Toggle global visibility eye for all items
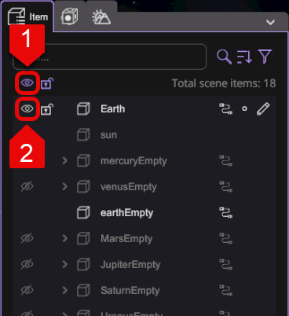Viewport: 289px width, 316px height. [x=27, y=83]
